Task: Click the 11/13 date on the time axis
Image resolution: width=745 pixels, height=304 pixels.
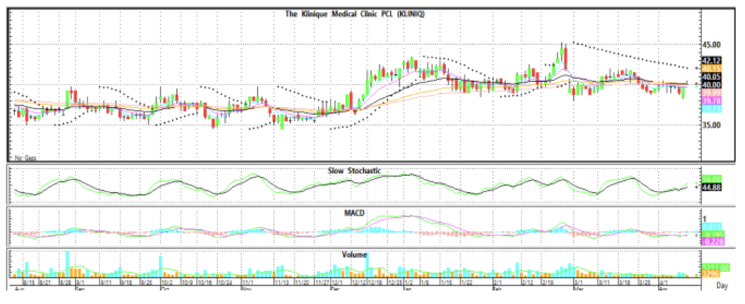Action: pos(282,282)
